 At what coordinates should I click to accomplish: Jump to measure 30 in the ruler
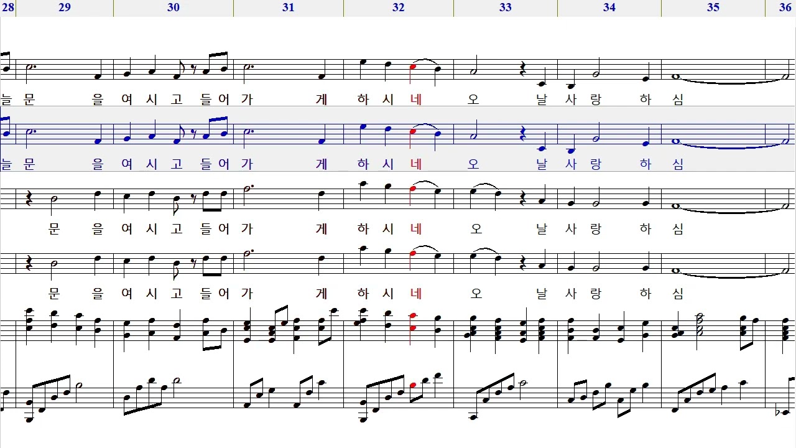tap(174, 7)
